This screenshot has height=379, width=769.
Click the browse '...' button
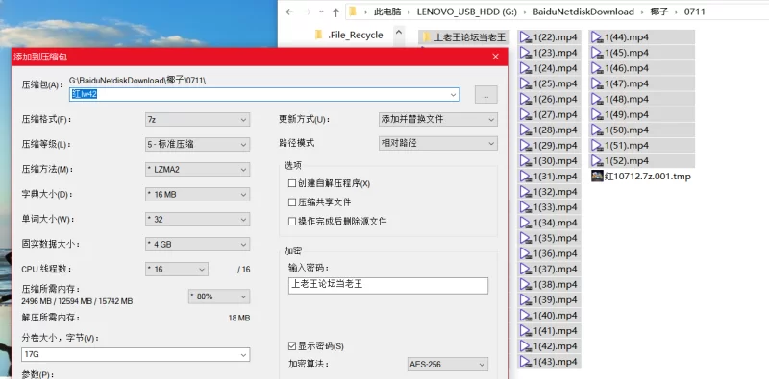pos(486,95)
